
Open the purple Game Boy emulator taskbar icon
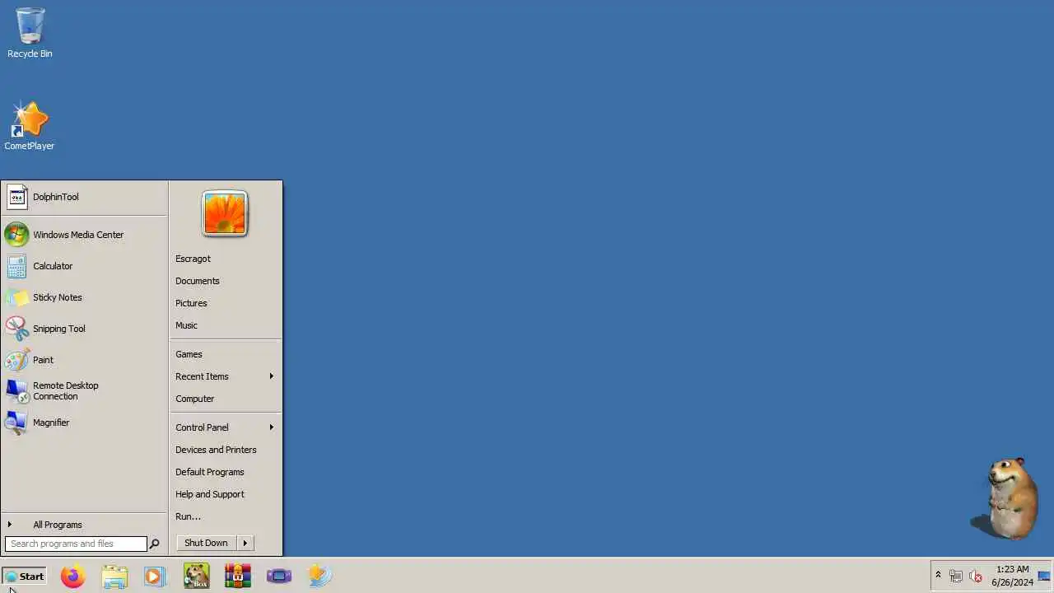[x=279, y=576]
